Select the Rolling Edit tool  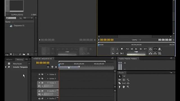coord(124,80)
